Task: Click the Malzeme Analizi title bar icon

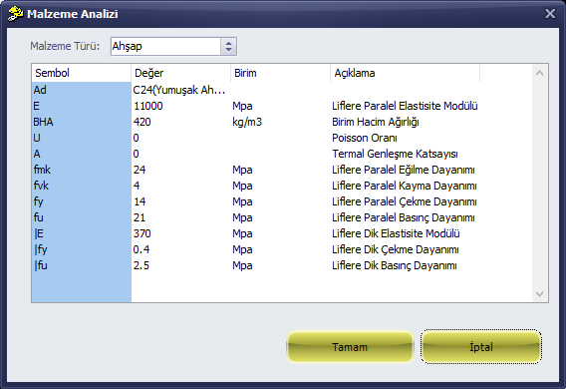Action: (15, 14)
